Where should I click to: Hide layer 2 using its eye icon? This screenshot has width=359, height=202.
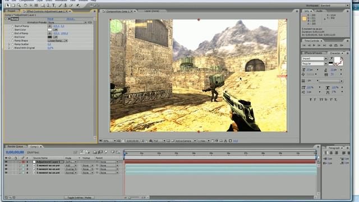pyautogui.click(x=6, y=166)
